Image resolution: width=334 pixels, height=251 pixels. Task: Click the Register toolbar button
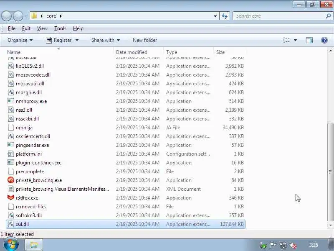tap(59, 40)
